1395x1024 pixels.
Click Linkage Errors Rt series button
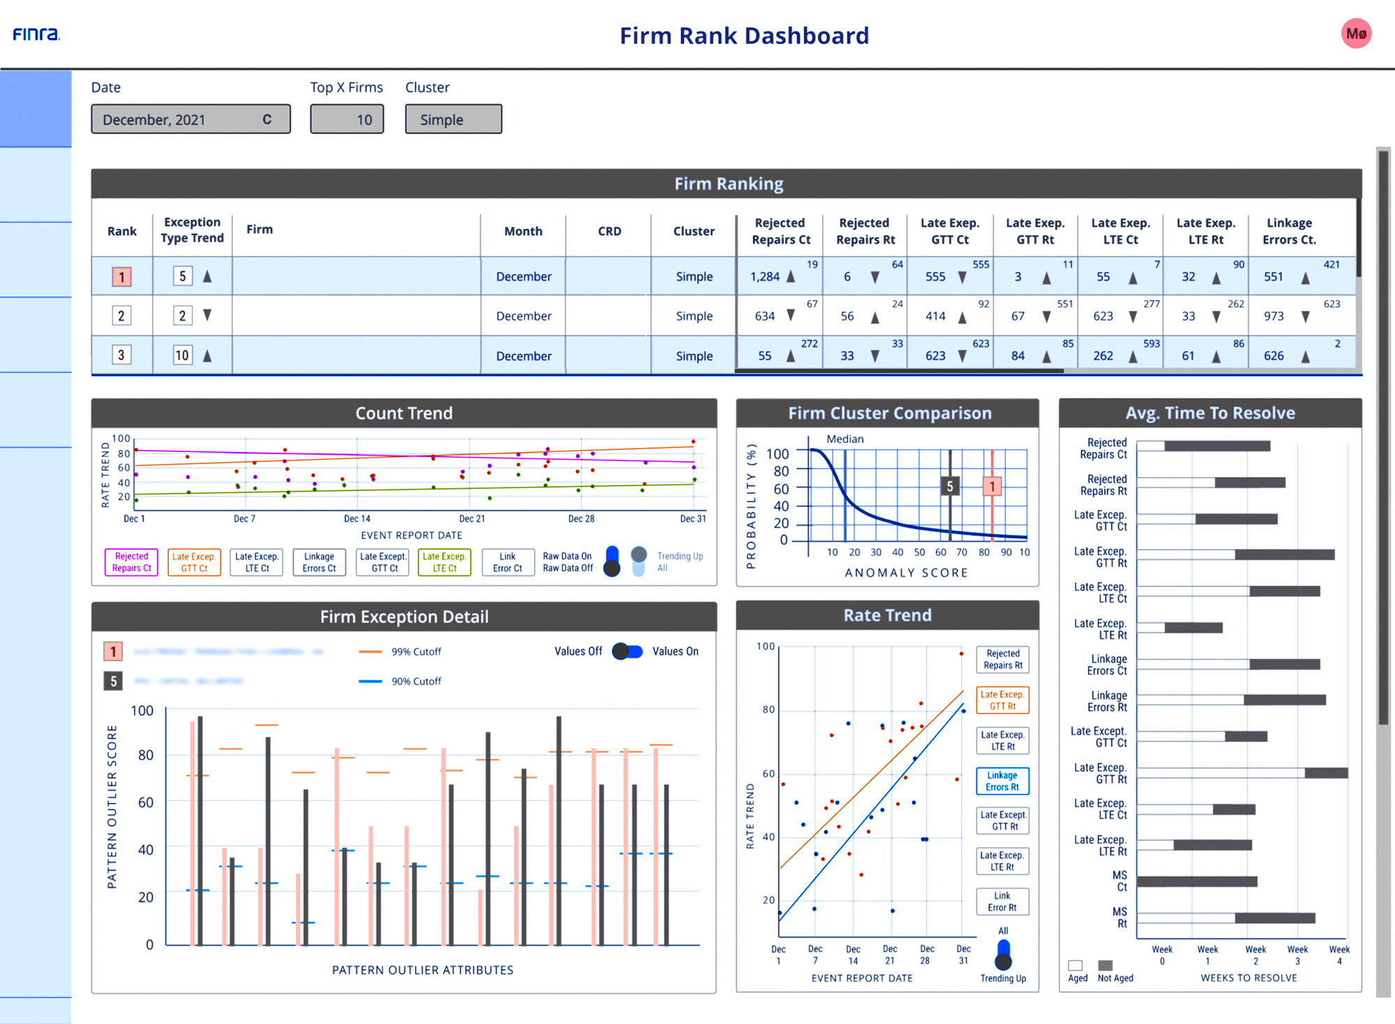1002,781
